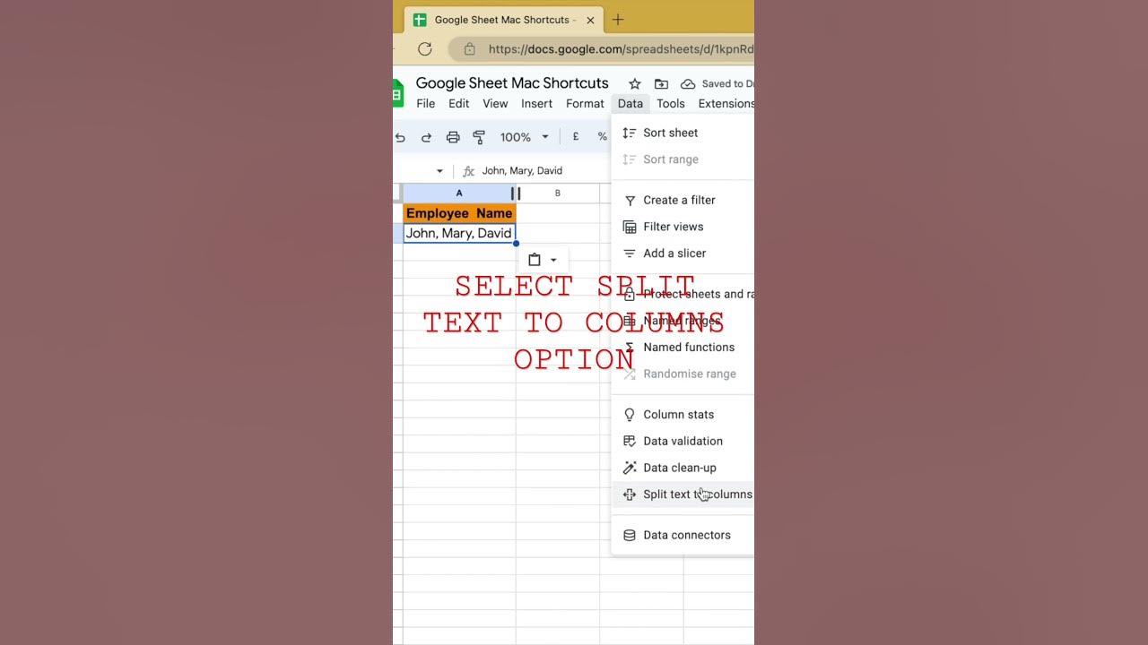Choose Add a slicer

pos(683,254)
